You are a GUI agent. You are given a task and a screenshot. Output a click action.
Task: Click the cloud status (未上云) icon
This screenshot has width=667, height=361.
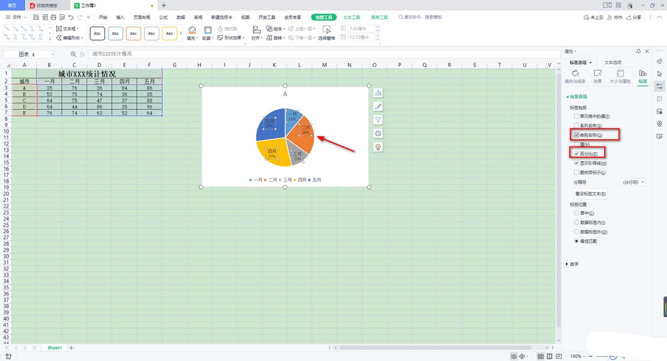tap(594, 17)
